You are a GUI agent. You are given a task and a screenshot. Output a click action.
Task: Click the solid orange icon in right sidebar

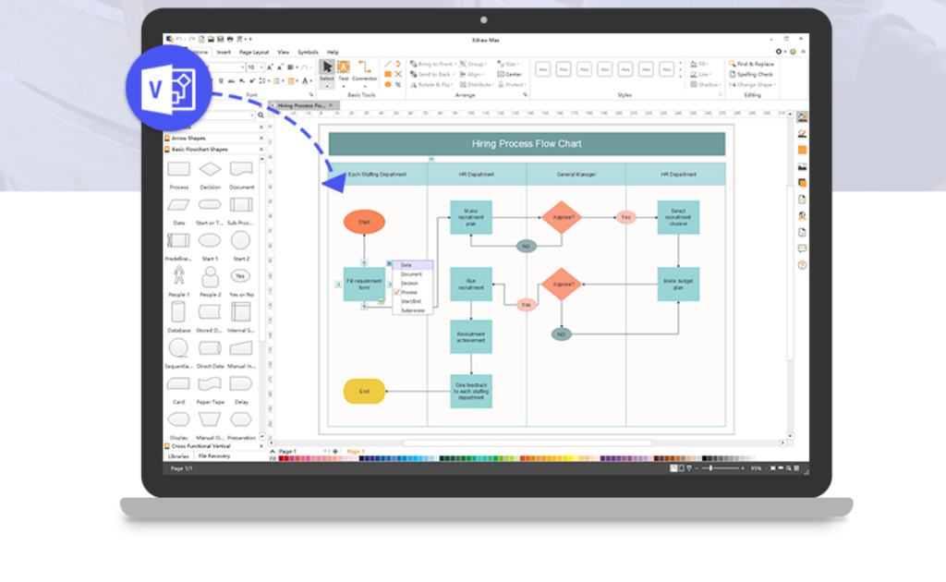coord(802,150)
